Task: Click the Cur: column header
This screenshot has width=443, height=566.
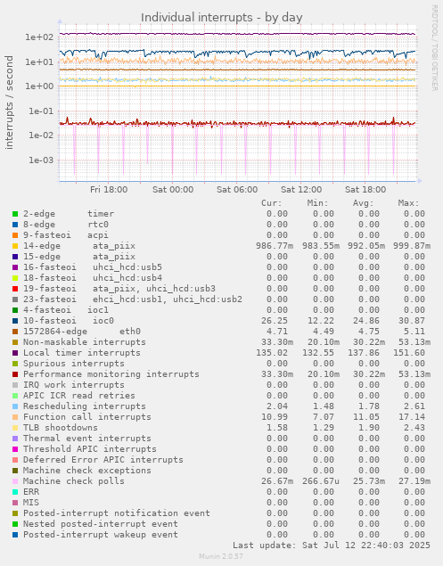Action: [x=272, y=203]
